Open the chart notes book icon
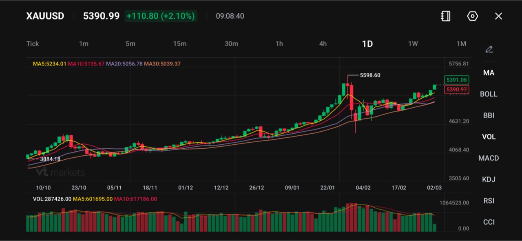 pyautogui.click(x=445, y=16)
